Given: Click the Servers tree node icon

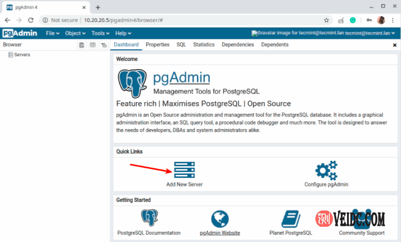Looking at the screenshot, I should pyautogui.click(x=11, y=55).
